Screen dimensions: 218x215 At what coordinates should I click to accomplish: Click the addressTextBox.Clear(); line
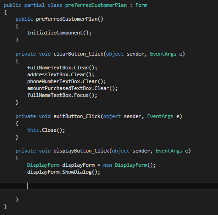(61, 74)
